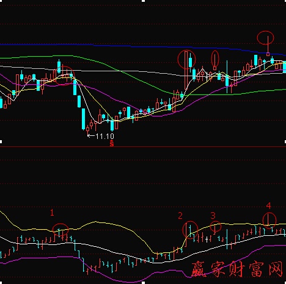The height and width of the screenshot is (284, 286).
Task: Click the red number 4 annotation
Action: tap(268, 206)
